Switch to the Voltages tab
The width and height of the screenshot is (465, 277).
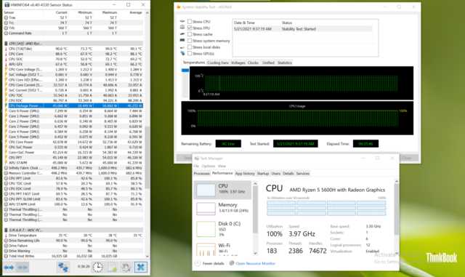point(238,63)
